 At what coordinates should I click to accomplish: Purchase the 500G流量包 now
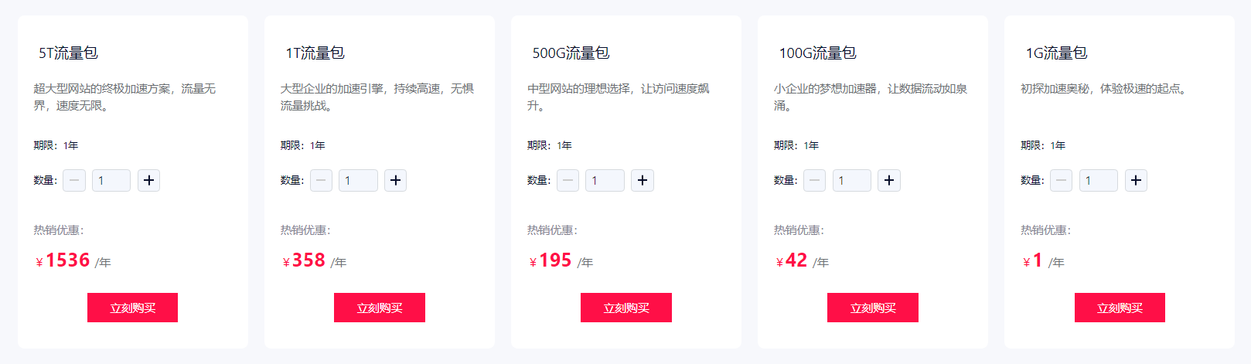[625, 308]
